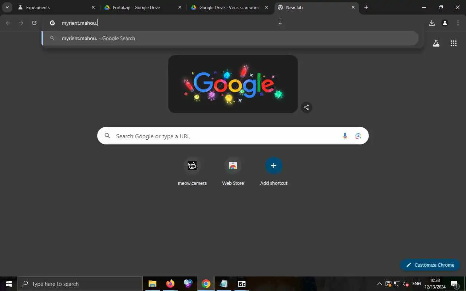The width and height of the screenshot is (466, 291).
Task: Open the Web Store shortcut
Action: (x=233, y=172)
